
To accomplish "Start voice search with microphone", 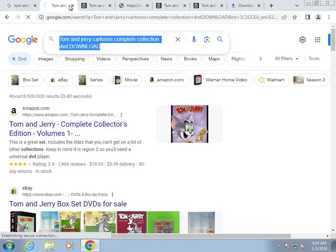I will 194,39.
